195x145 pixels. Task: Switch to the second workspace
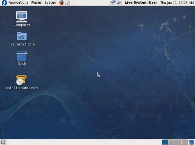coord(172,142)
